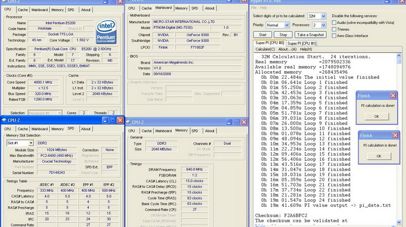Open the Help(H) menu in Super PI
This screenshot has height=227, width=406.
(x=306, y=49)
